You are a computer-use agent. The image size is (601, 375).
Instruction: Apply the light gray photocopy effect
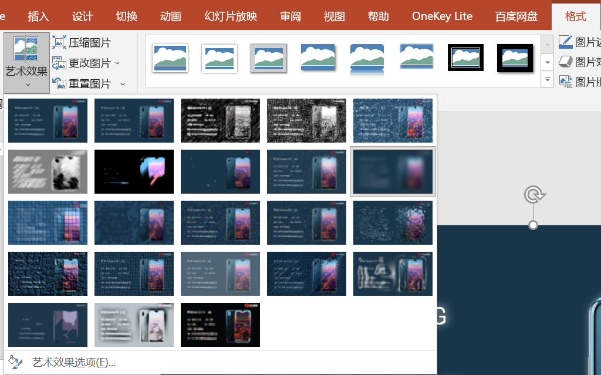pyautogui.click(x=134, y=325)
